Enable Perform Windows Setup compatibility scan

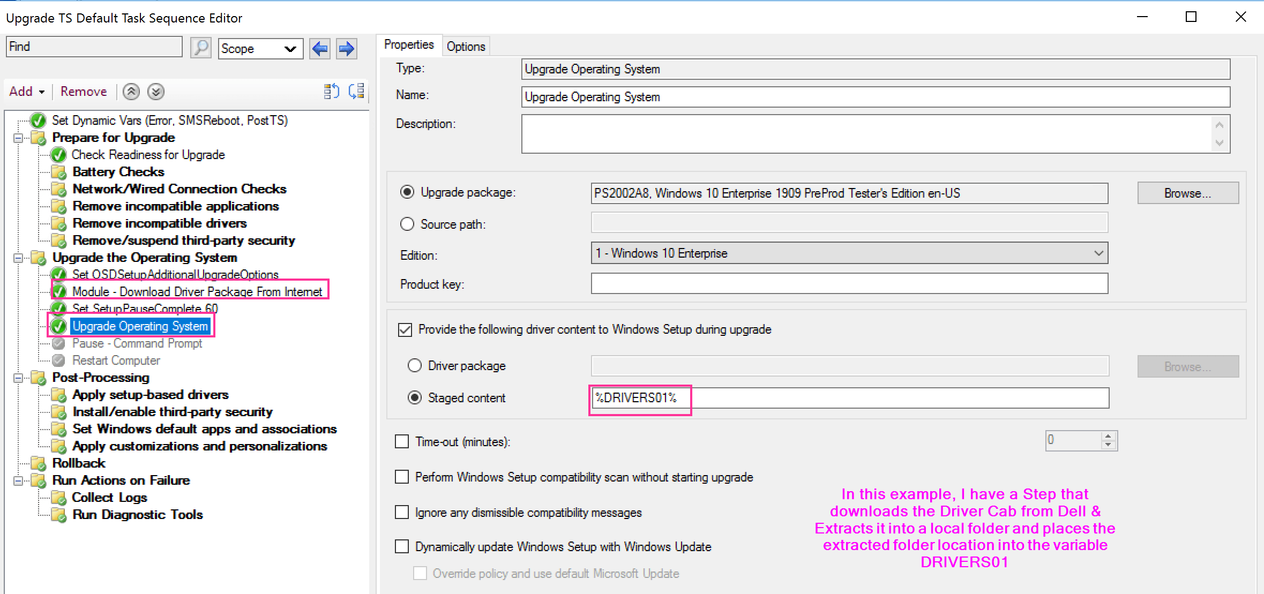[402, 477]
